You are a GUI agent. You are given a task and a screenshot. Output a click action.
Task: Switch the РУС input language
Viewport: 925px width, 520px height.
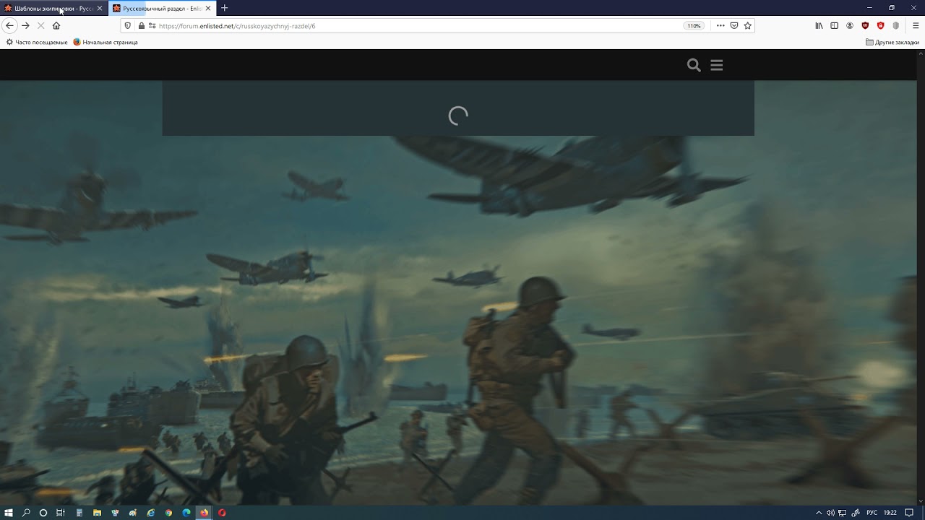click(x=872, y=513)
